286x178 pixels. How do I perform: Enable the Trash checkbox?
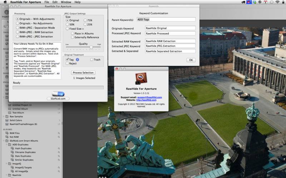[92, 59]
